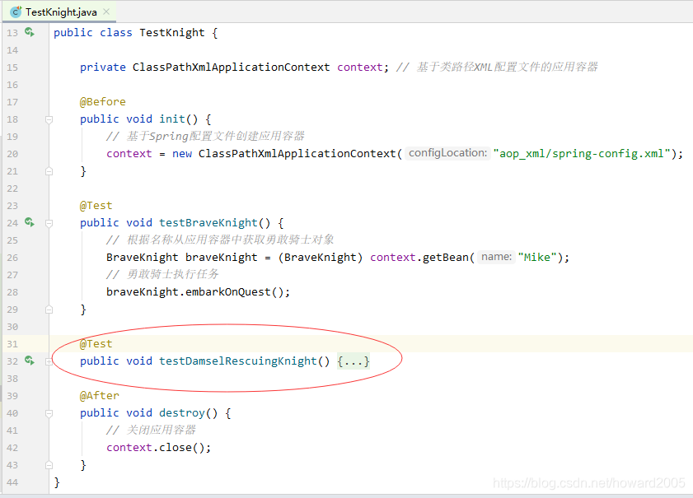693x498 pixels.
Task: Click the (BraveKnight) cast expression
Action: pyautogui.click(x=321, y=258)
